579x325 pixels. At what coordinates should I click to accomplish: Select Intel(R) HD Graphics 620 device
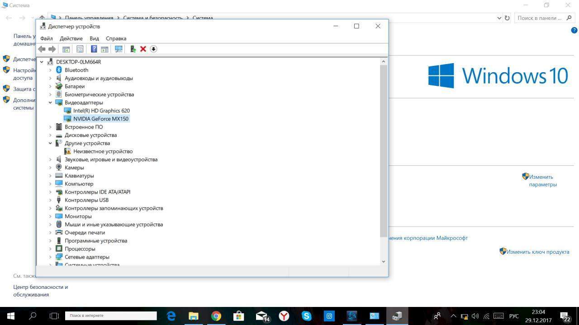(101, 111)
